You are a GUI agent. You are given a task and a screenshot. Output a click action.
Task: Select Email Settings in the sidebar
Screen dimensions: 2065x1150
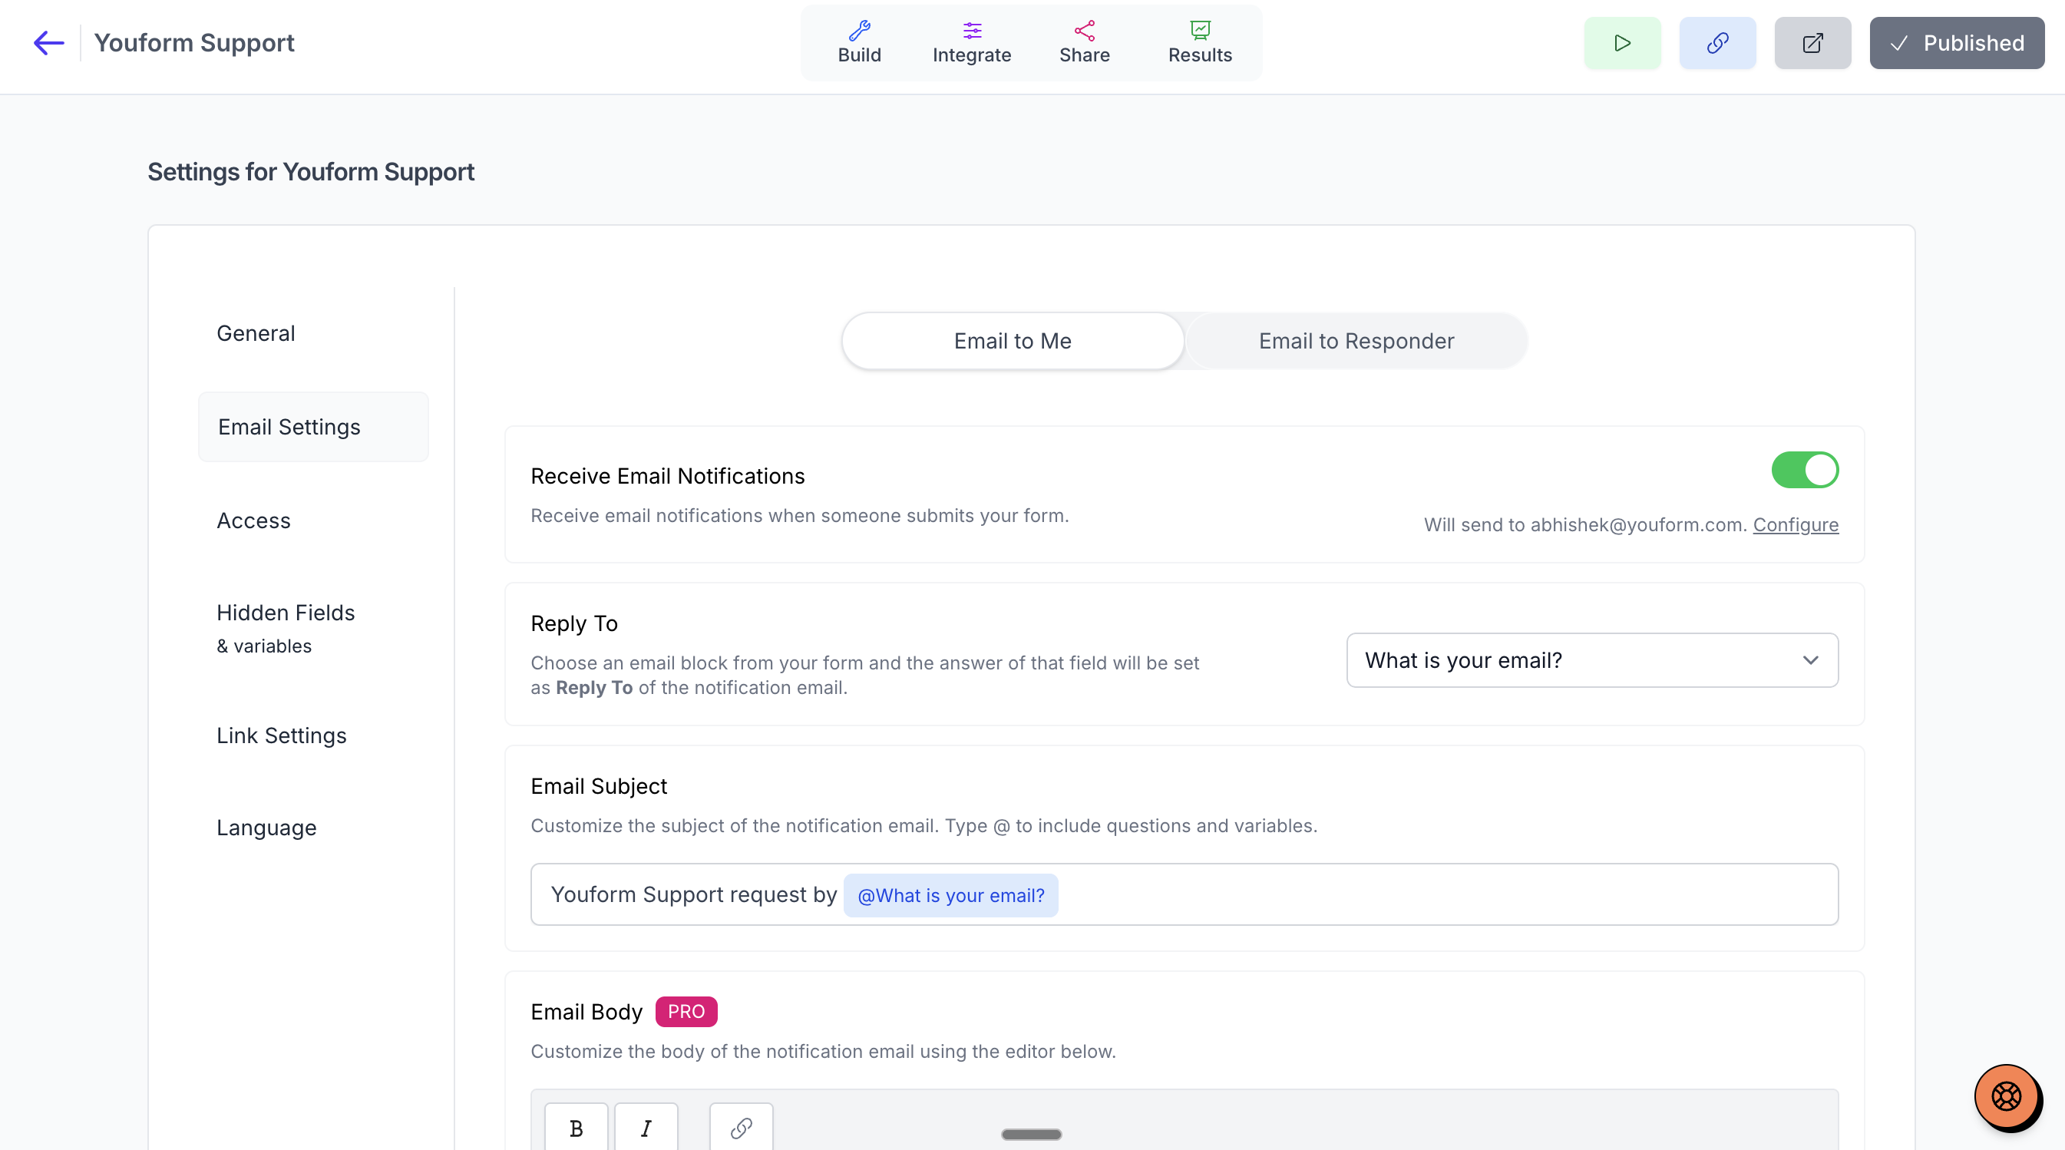(x=312, y=426)
